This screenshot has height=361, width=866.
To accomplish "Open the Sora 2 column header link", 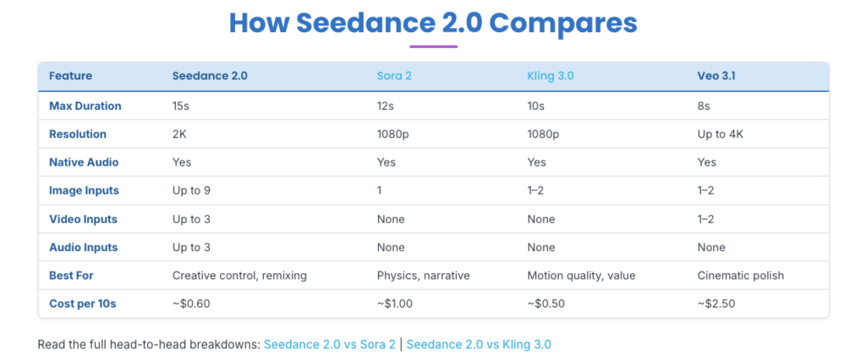I will [x=394, y=76].
